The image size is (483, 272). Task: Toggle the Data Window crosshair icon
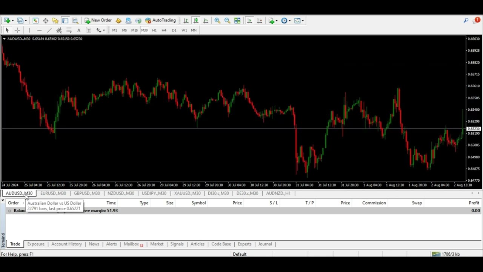pyautogui.click(x=45, y=20)
